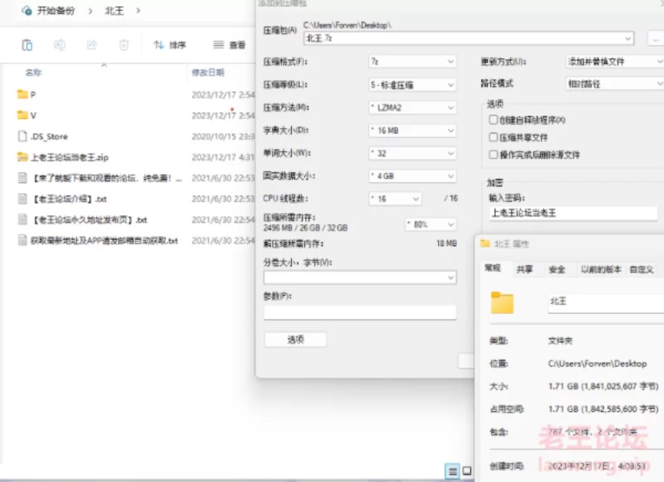Check the 压缩共享文件 option

tap(493, 136)
